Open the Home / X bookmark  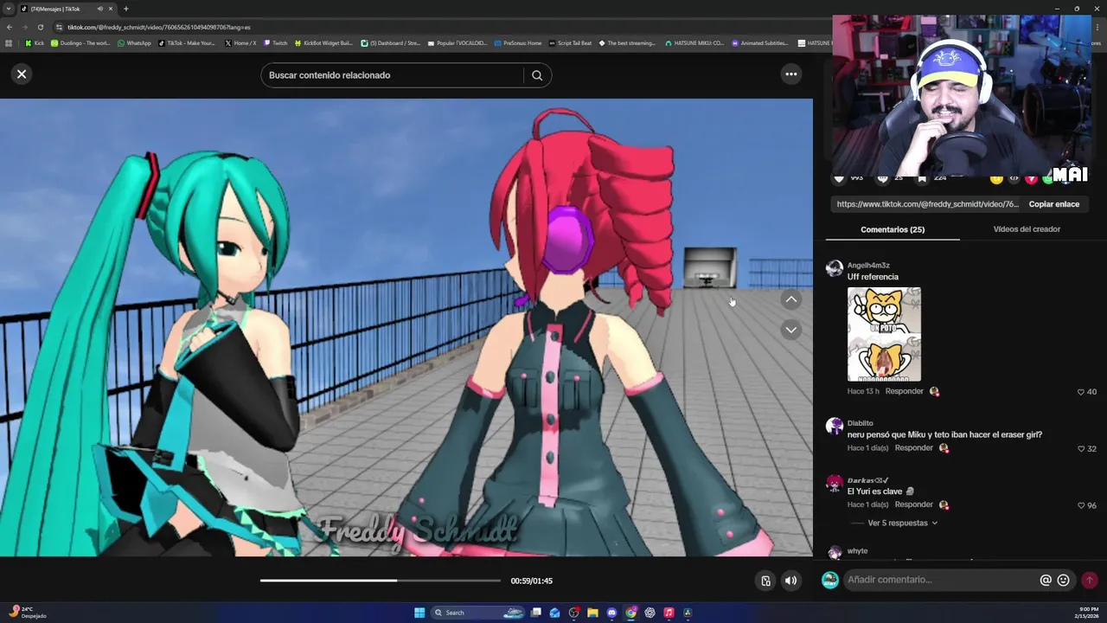[x=240, y=43]
